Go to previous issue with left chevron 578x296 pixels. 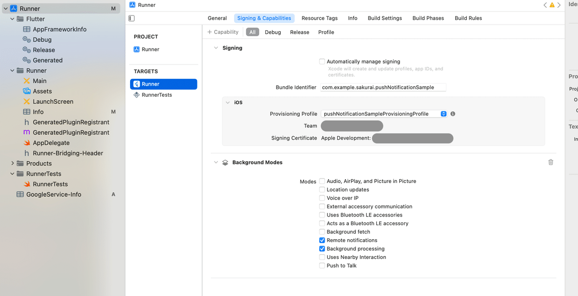[545, 5]
